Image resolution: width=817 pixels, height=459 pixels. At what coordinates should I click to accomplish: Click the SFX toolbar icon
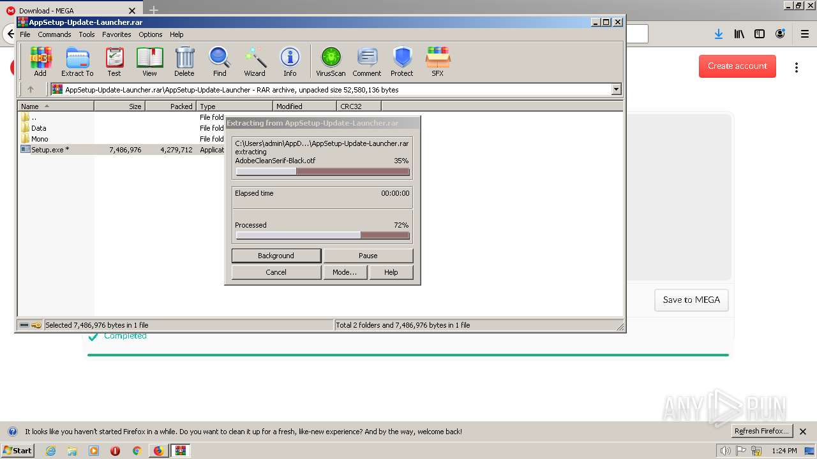tap(437, 62)
